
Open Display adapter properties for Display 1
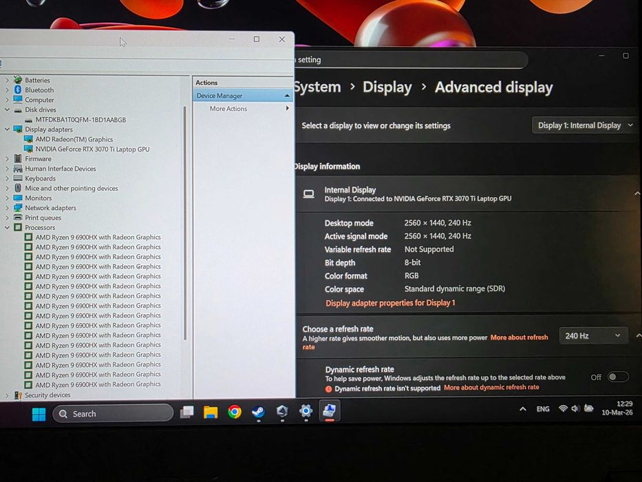[x=390, y=303]
